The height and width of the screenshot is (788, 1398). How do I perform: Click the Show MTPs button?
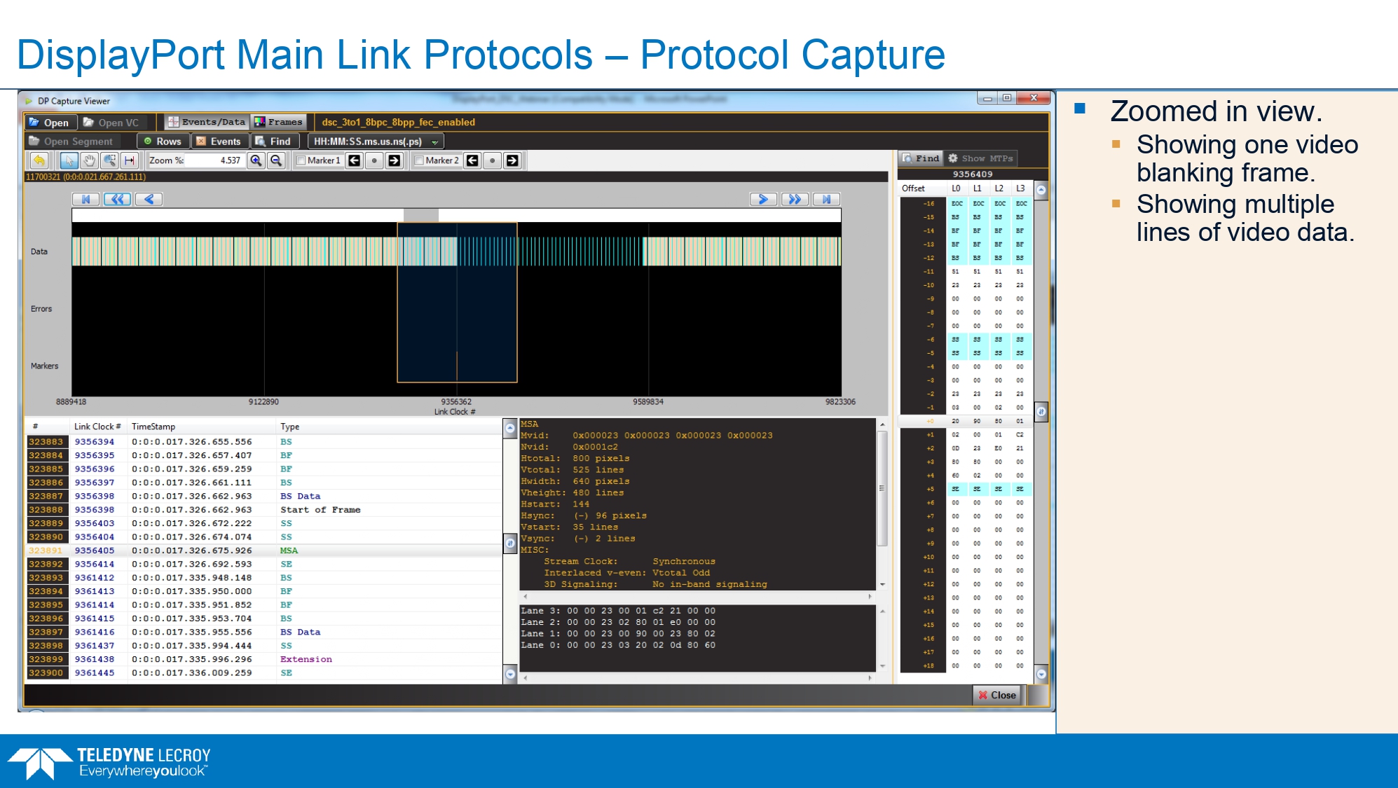(980, 158)
